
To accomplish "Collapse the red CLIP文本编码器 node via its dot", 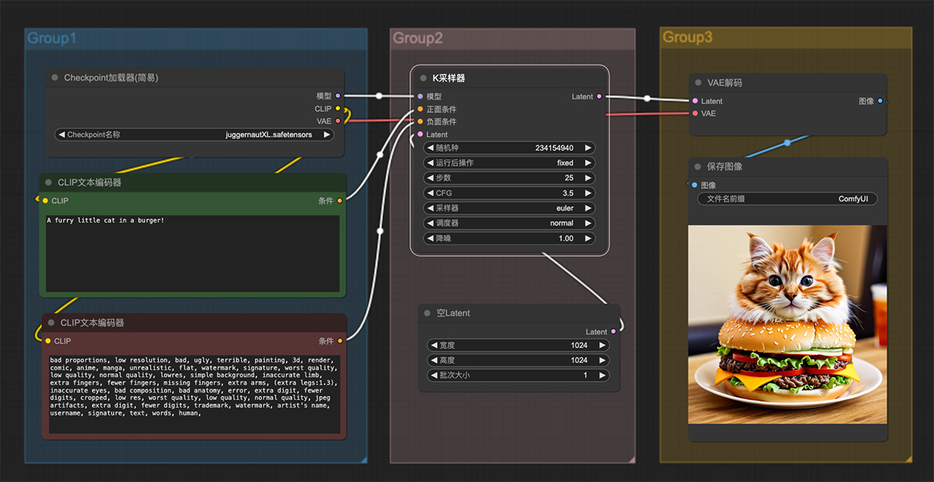I will pos(51,323).
